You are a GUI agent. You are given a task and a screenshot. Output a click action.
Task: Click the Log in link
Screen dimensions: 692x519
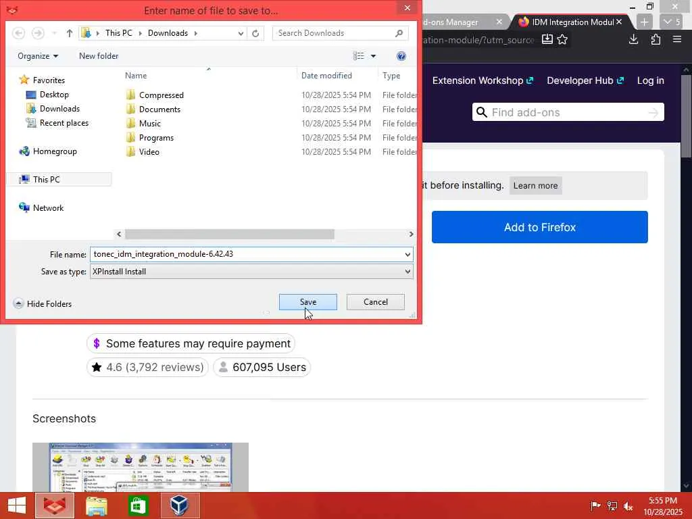point(651,80)
